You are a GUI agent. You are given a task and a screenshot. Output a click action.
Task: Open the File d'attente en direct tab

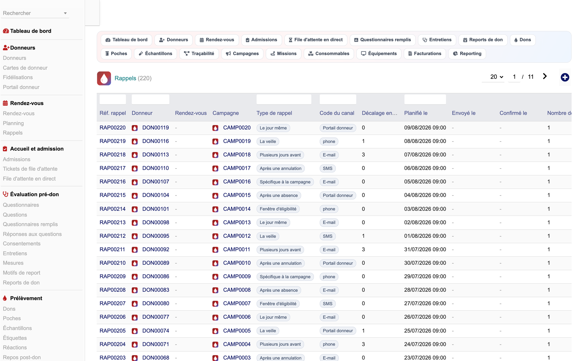tap(316, 40)
